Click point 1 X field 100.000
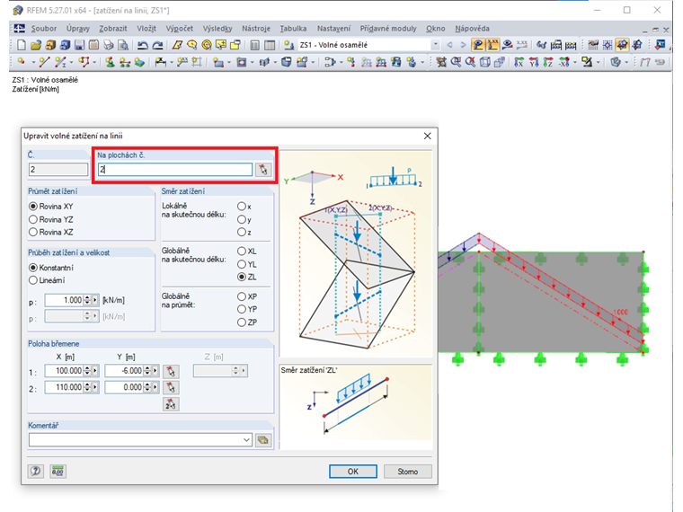Screen dimensions: 683x512 [65, 371]
